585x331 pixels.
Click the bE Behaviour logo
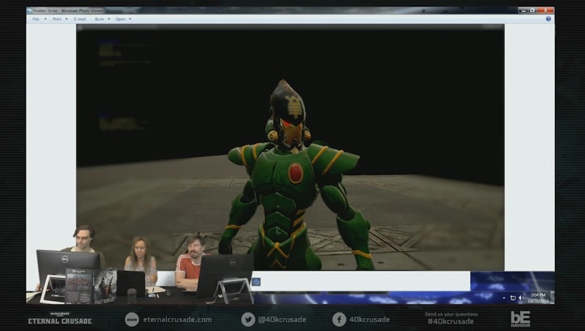521,319
